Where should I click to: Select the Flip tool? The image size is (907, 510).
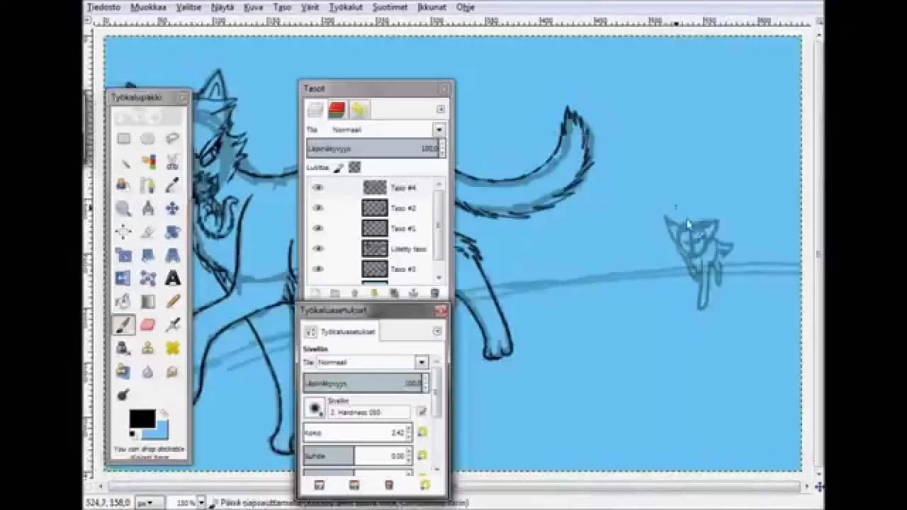[x=124, y=278]
